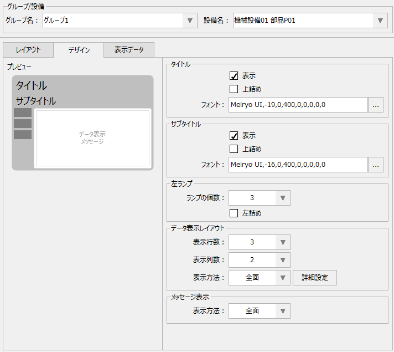This screenshot has height=352, width=394.
Task: Open font picker button for サブタイトル
Action: [376, 165]
